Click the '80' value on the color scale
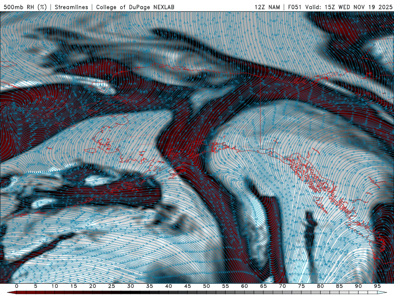Viewport: 394px width, 295px height. tap(321, 286)
